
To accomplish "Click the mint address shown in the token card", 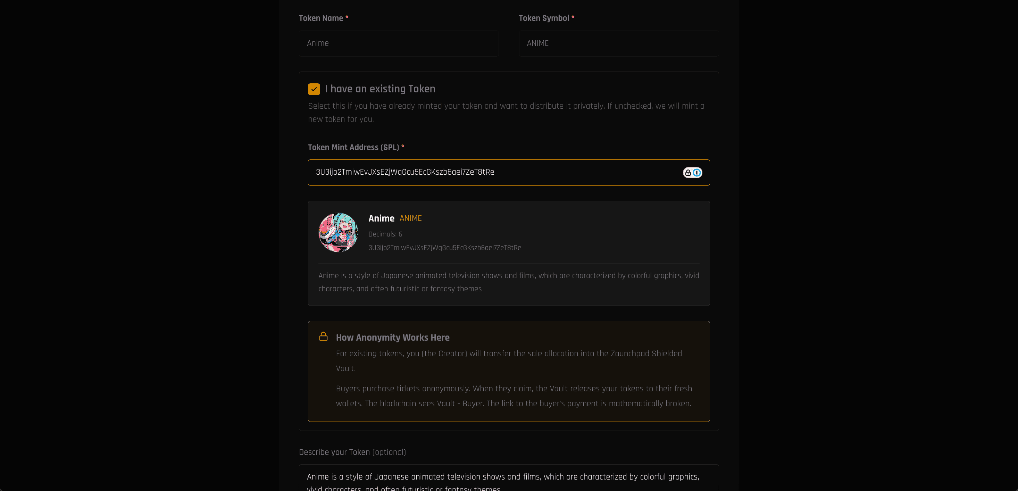I will (444, 248).
